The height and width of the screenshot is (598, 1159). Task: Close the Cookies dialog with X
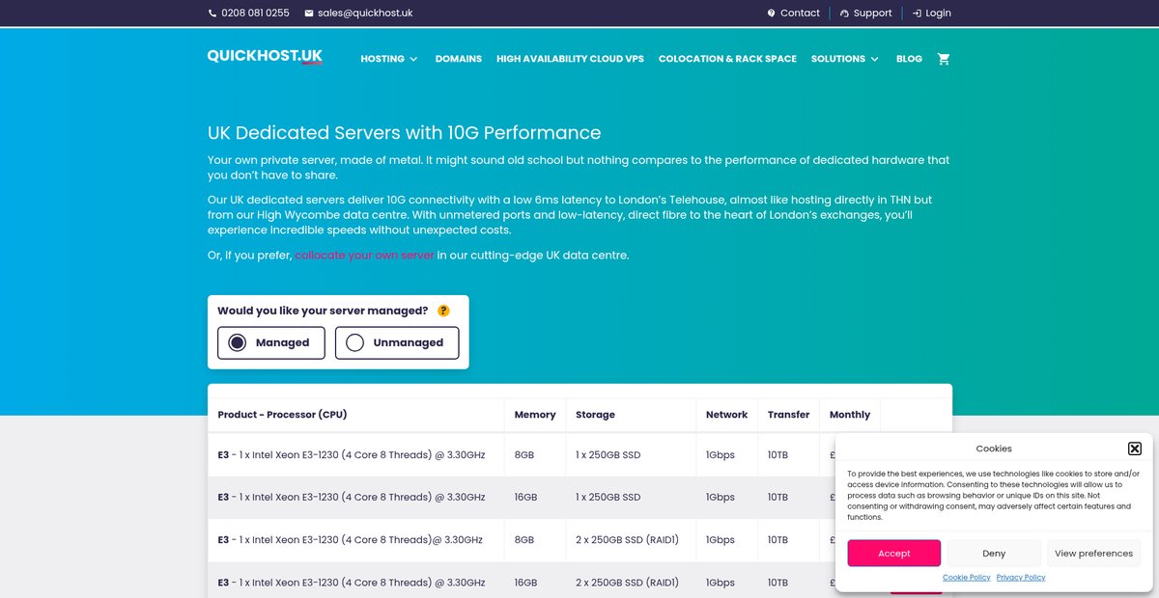coord(1135,448)
